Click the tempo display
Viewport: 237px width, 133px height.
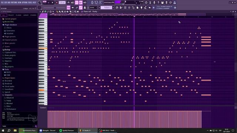pos(62,3)
